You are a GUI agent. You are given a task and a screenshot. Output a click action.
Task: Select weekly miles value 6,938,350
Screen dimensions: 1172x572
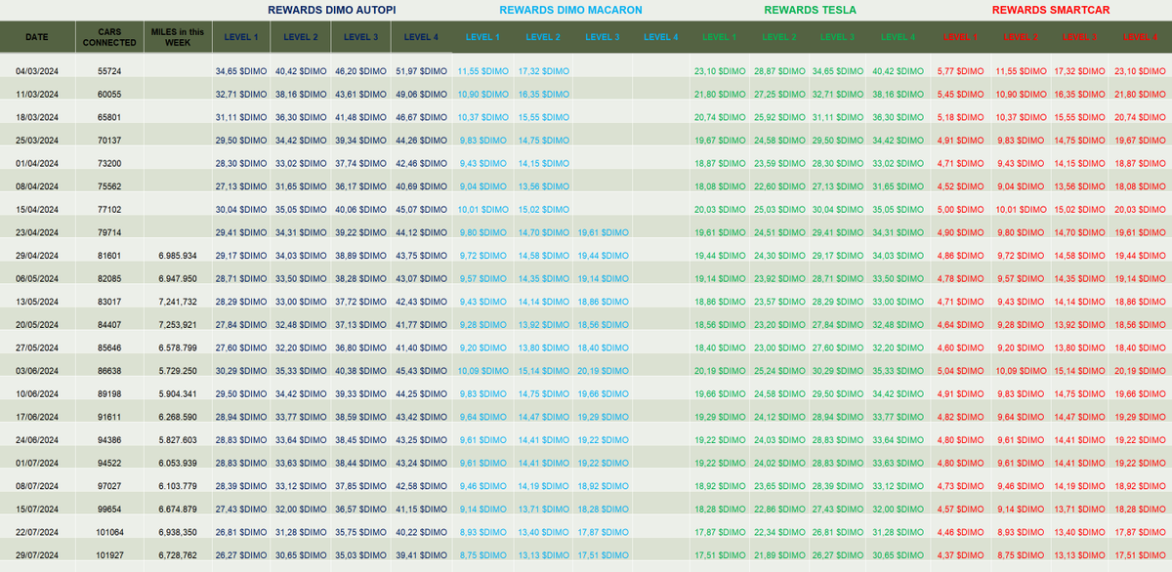point(178,532)
